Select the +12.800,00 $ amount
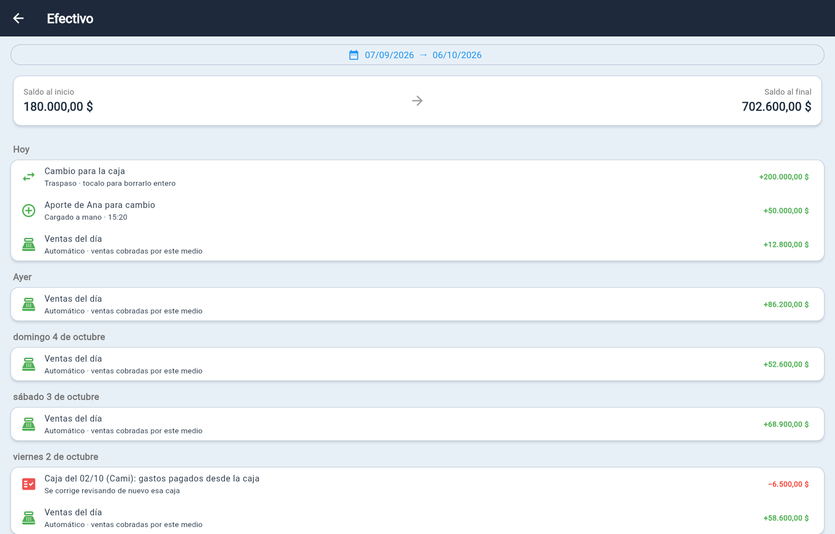 [x=786, y=244]
